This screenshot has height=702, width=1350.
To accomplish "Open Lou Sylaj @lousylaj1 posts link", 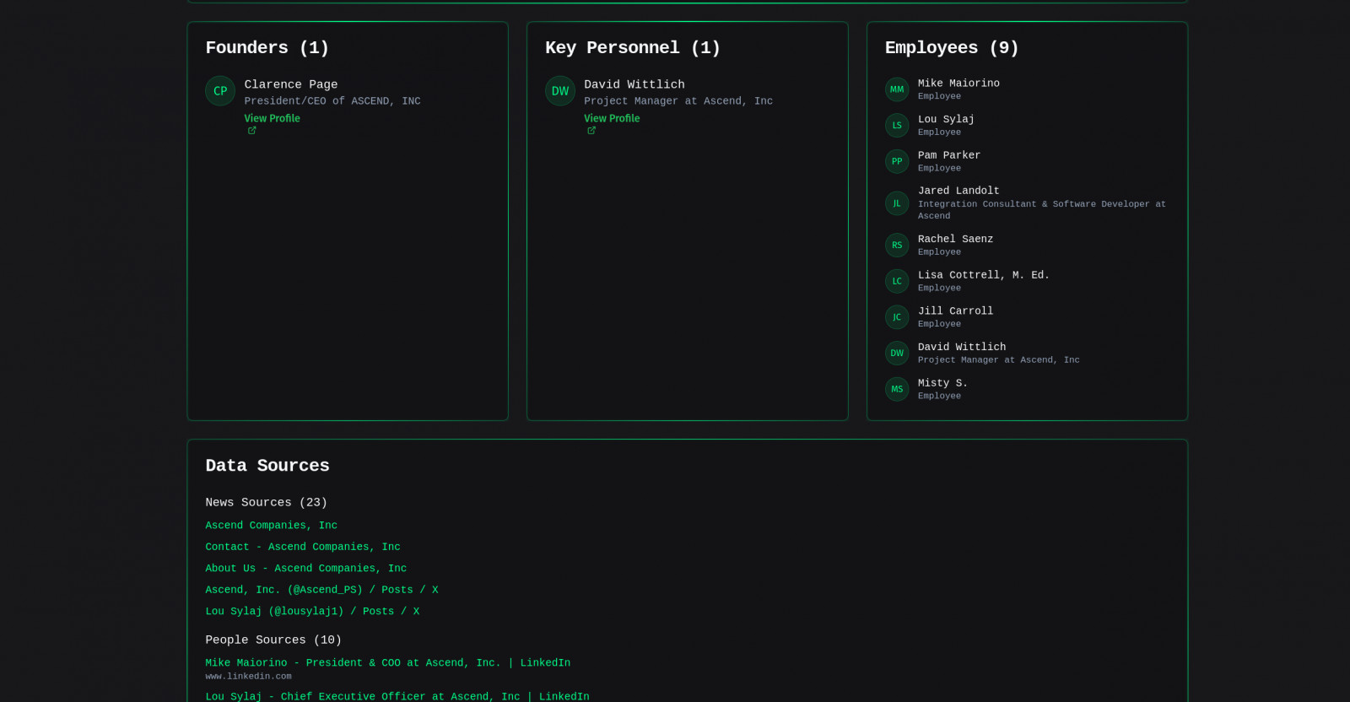I will point(312,612).
